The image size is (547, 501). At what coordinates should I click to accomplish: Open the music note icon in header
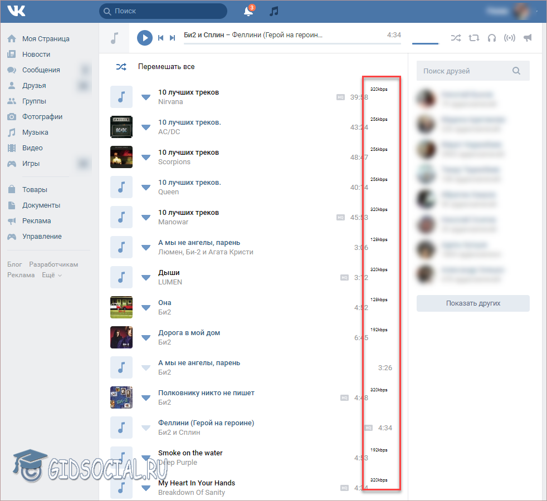click(273, 11)
